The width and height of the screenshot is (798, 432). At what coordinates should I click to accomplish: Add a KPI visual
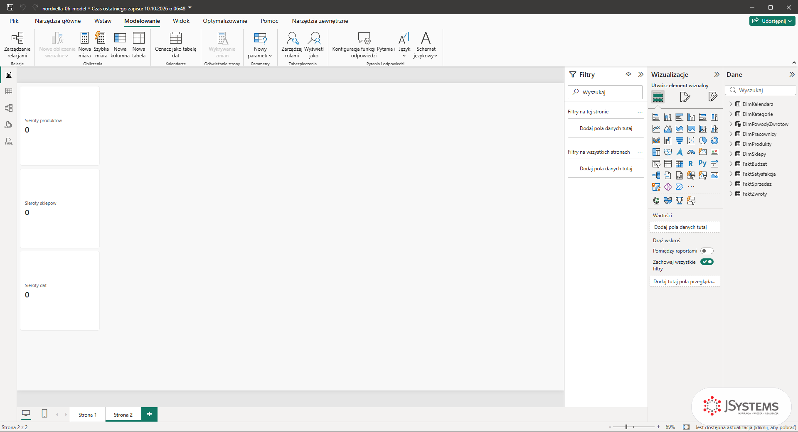714,152
